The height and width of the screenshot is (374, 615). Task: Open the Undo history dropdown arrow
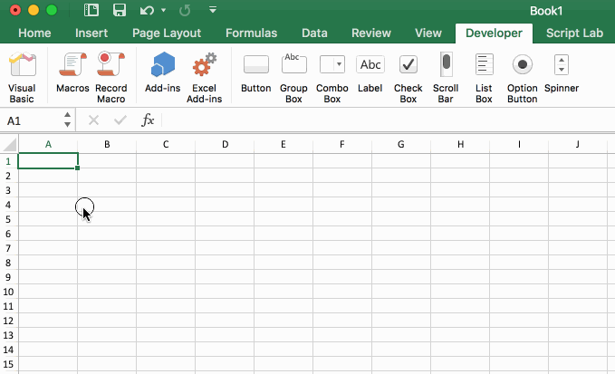pyautogui.click(x=163, y=11)
